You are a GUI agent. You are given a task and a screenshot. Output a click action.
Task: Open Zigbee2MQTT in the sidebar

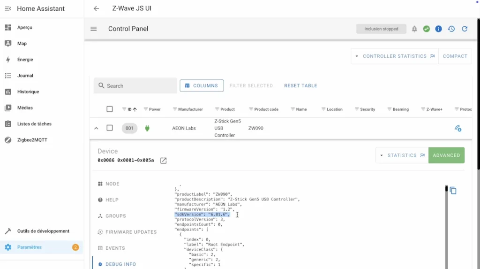pyautogui.click(x=42, y=140)
